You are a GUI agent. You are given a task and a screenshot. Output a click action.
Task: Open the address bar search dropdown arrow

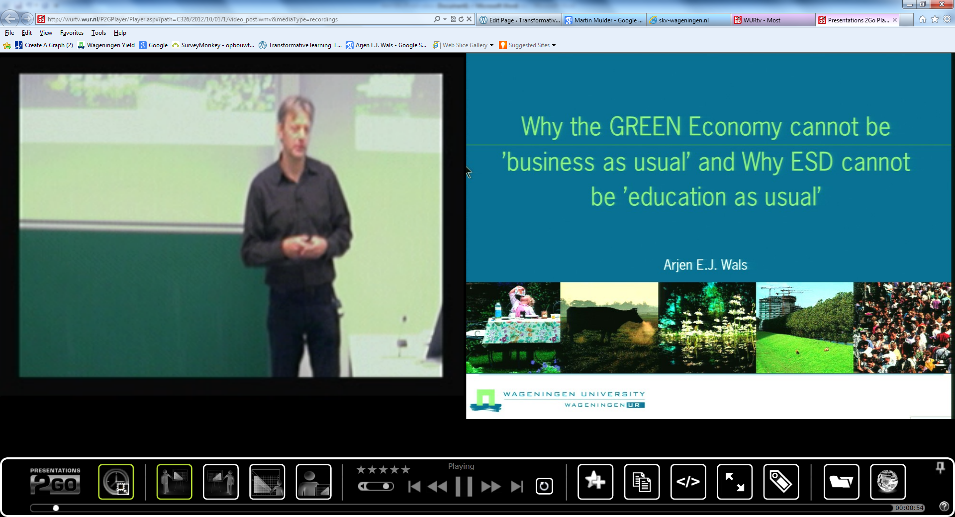pyautogui.click(x=445, y=19)
